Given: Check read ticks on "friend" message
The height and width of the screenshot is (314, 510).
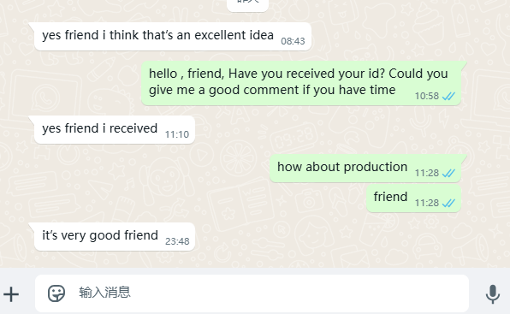Looking at the screenshot, I should [449, 203].
